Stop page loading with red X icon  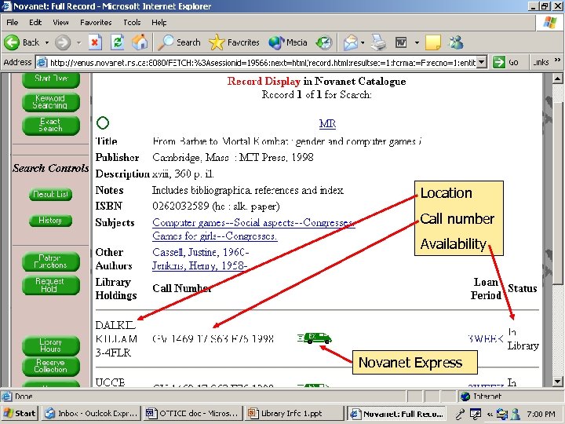(95, 42)
